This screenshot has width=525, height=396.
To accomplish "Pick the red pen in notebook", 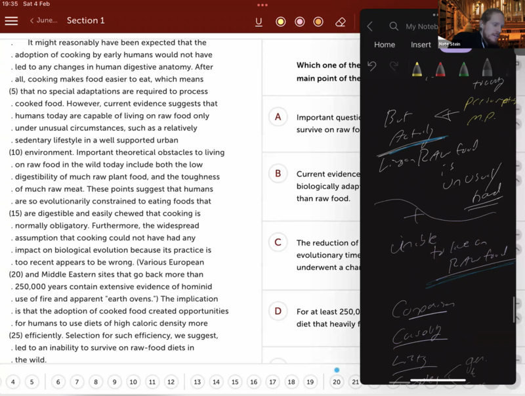I will 440,68.
